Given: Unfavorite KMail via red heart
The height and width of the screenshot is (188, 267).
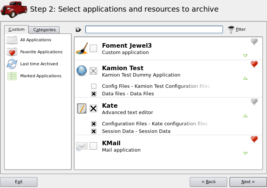Looking at the screenshot, I should pos(254,139).
